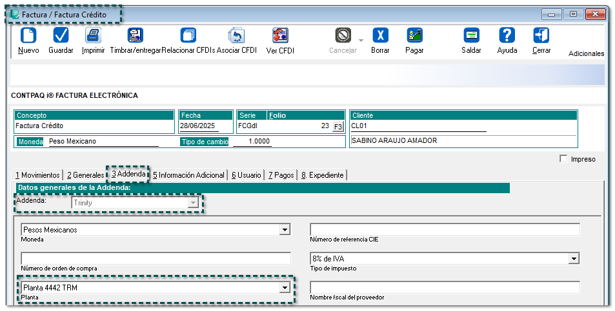Click CONTPAQ i FACTURA ELECTRÓNICA heading
The height and width of the screenshot is (311, 615).
click(74, 95)
